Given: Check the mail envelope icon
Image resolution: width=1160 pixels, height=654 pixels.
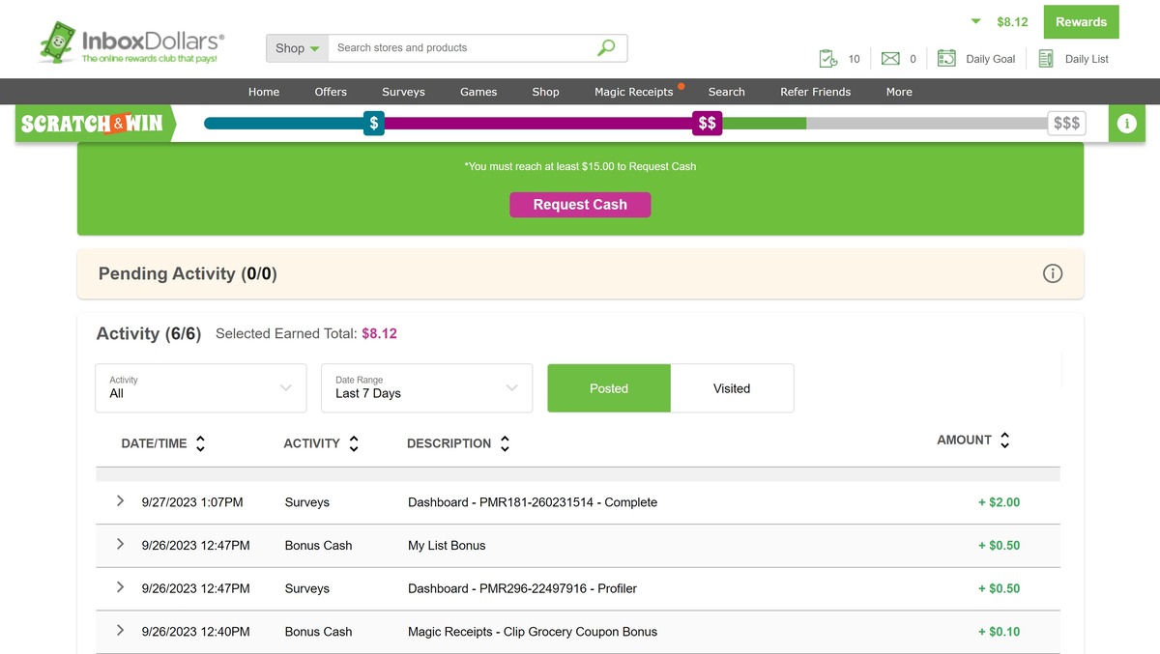Looking at the screenshot, I should (890, 58).
